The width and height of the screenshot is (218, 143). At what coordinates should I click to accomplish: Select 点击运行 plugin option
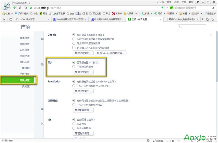click(x=74, y=124)
